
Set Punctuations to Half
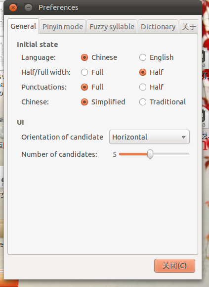point(143,87)
